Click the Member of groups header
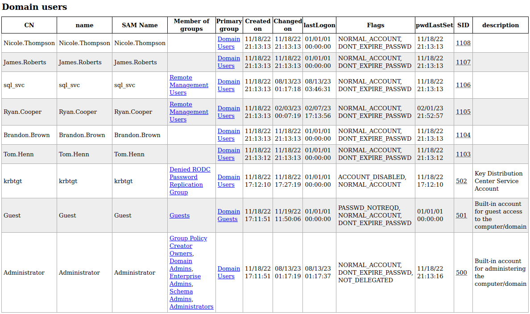Viewport: 530px width, 314px height. click(x=191, y=25)
